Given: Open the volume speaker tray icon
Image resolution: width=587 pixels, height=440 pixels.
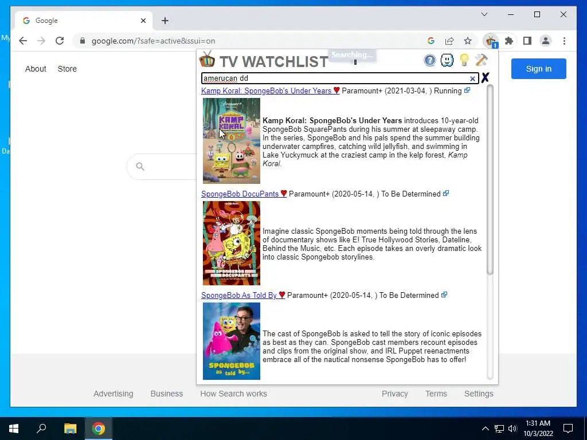Looking at the screenshot, I should coord(512,429).
